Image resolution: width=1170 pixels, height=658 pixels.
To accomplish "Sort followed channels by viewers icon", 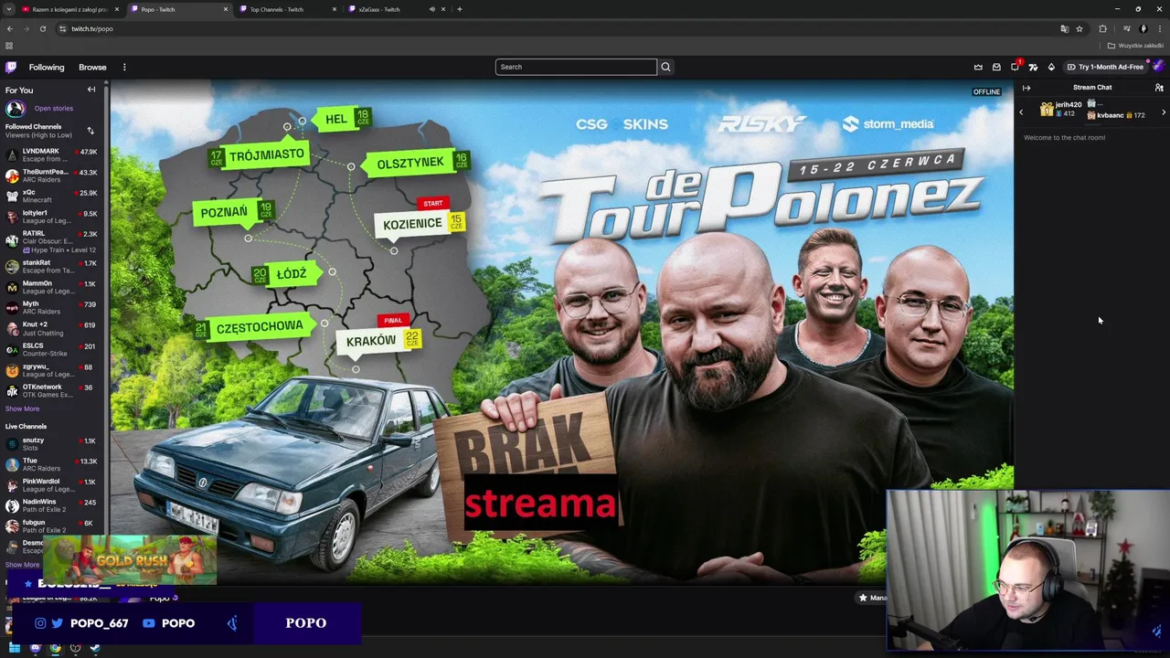I will (90, 131).
